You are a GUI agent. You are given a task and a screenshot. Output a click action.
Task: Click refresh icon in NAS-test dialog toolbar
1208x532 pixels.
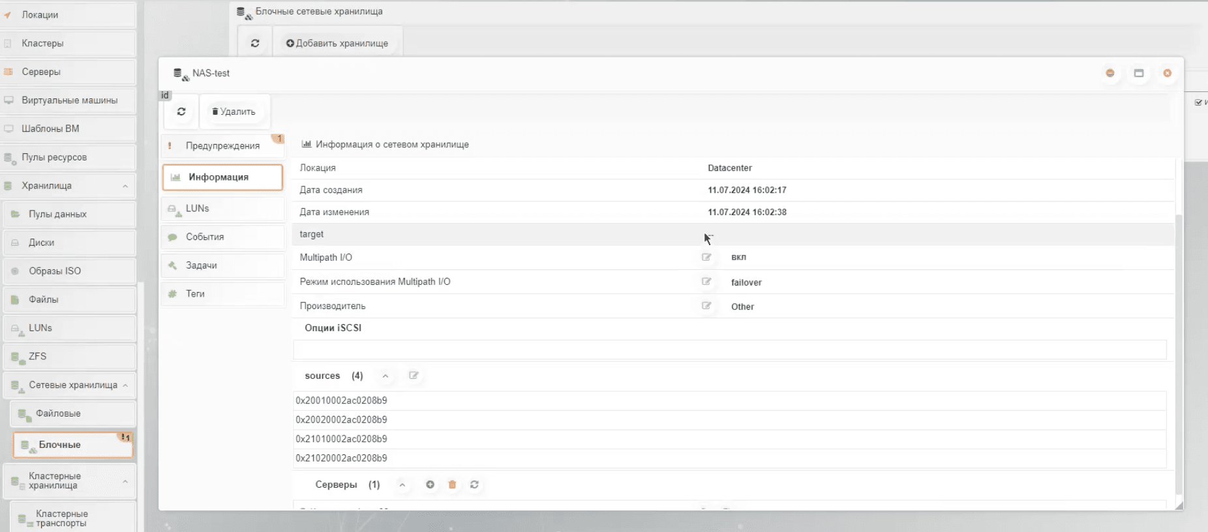click(x=181, y=111)
